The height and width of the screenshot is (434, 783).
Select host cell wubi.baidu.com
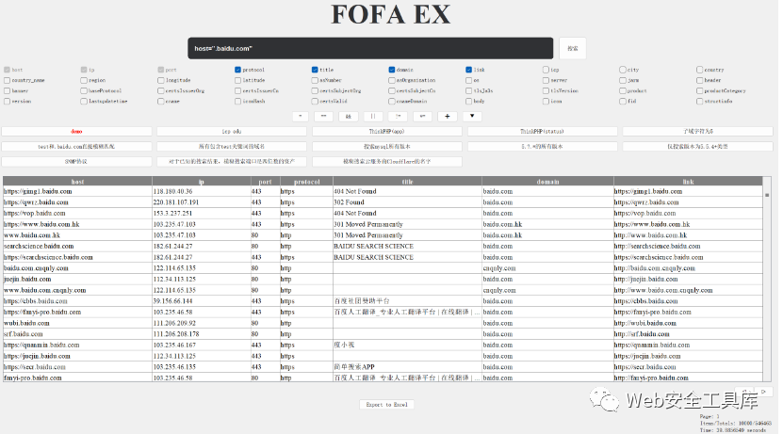77,323
